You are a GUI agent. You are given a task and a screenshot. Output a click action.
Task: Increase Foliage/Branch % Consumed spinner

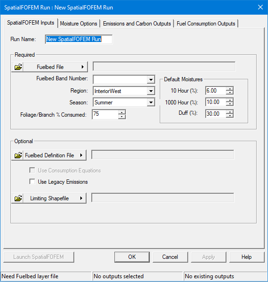[x=122, y=112]
